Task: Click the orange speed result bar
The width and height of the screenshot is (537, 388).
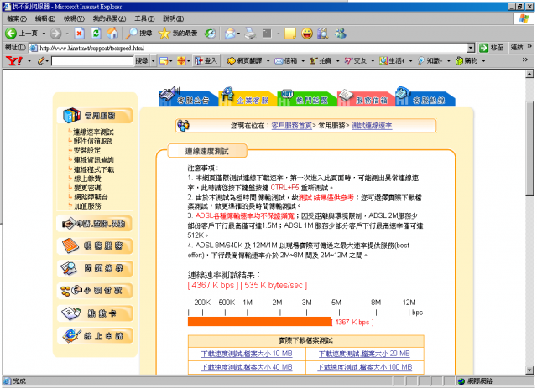Action: 258,322
